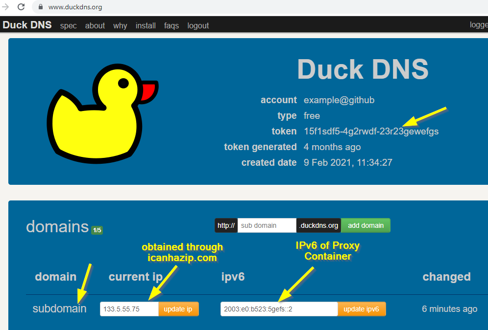
Task: Click the 1/5 domains count badge
Action: pyautogui.click(x=97, y=230)
